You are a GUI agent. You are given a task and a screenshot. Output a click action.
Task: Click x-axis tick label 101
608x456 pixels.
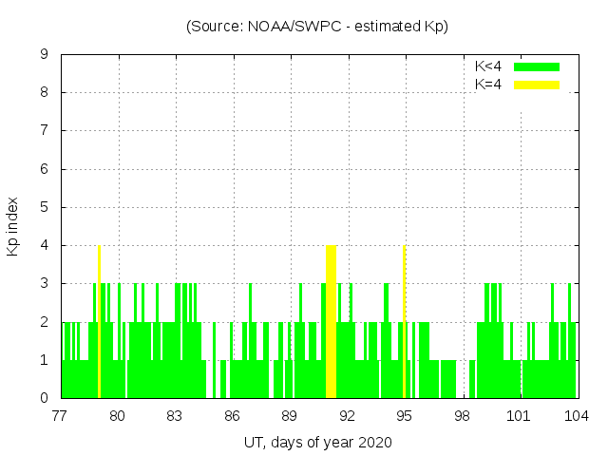click(x=519, y=415)
